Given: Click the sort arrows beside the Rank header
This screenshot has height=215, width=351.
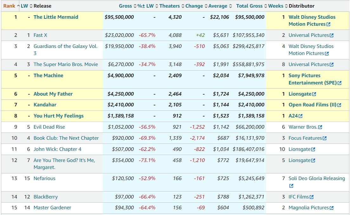Looking at the screenshot, I should click(18, 6).
